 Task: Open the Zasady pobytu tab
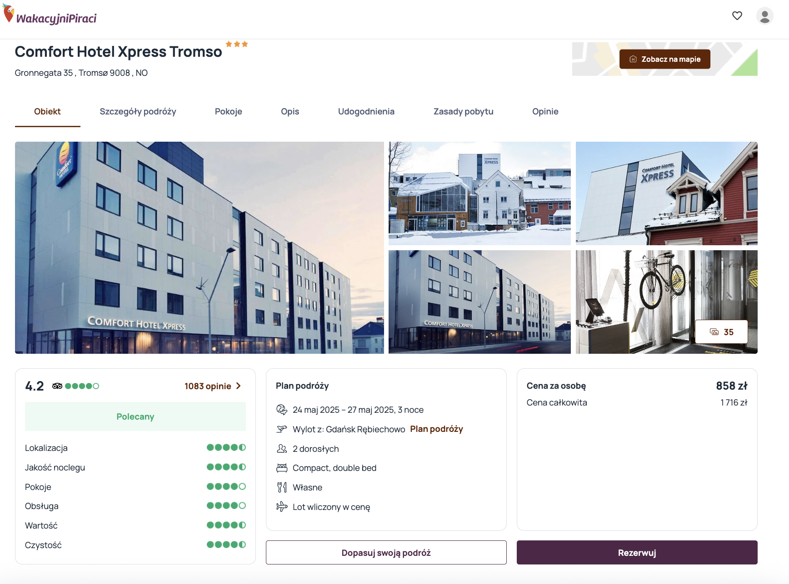(x=463, y=111)
